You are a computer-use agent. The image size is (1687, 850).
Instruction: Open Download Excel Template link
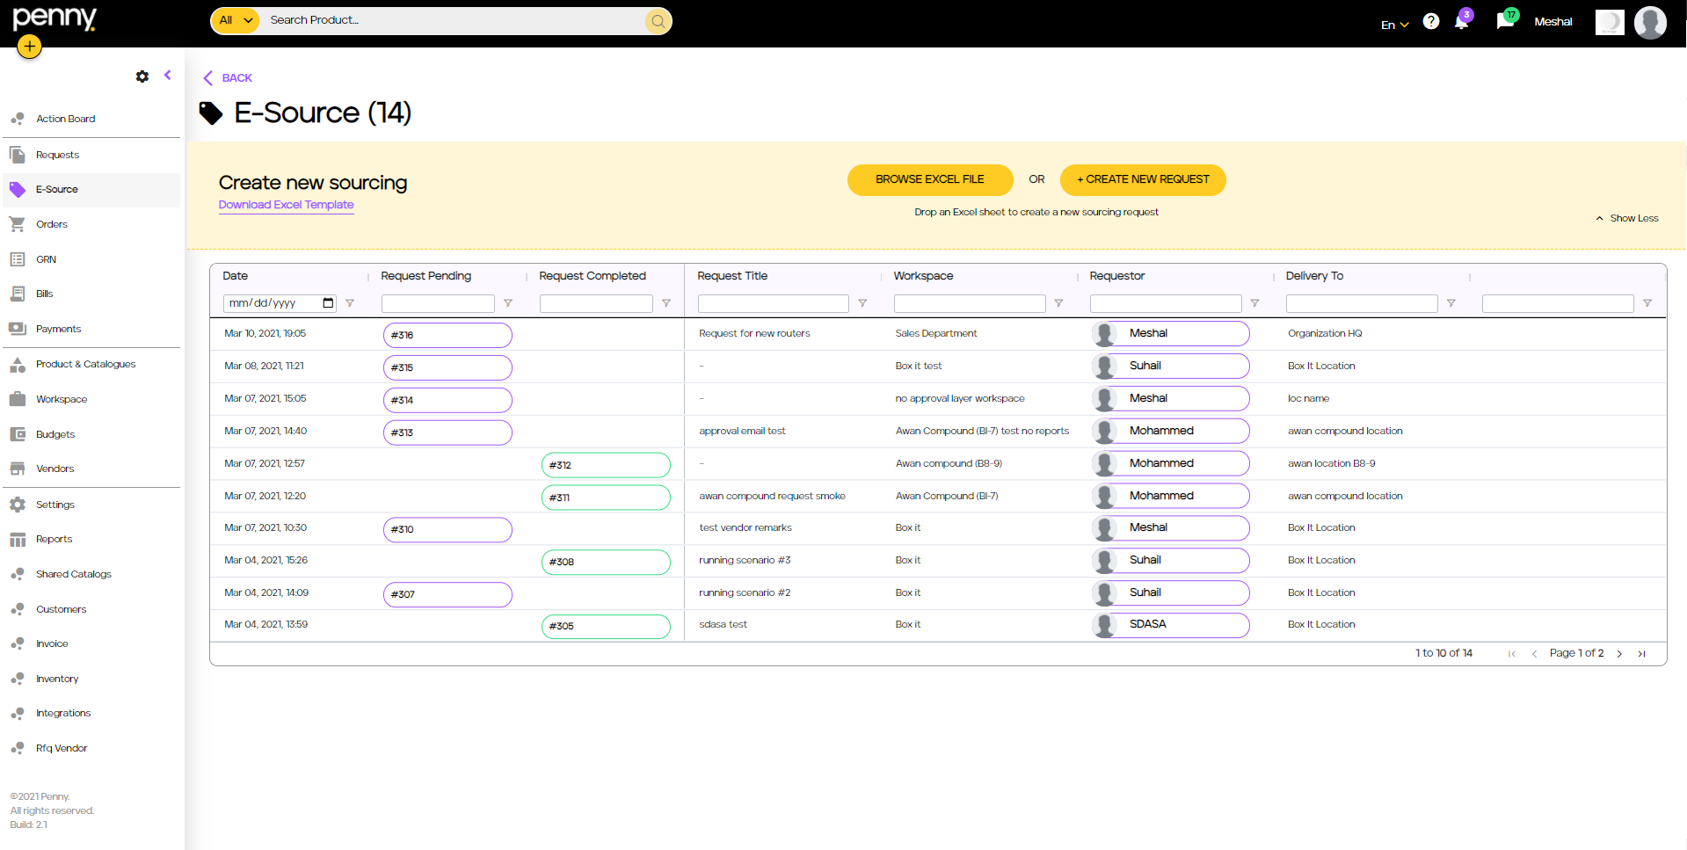tap(287, 205)
